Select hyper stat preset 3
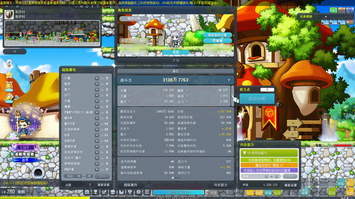 coord(89,176)
